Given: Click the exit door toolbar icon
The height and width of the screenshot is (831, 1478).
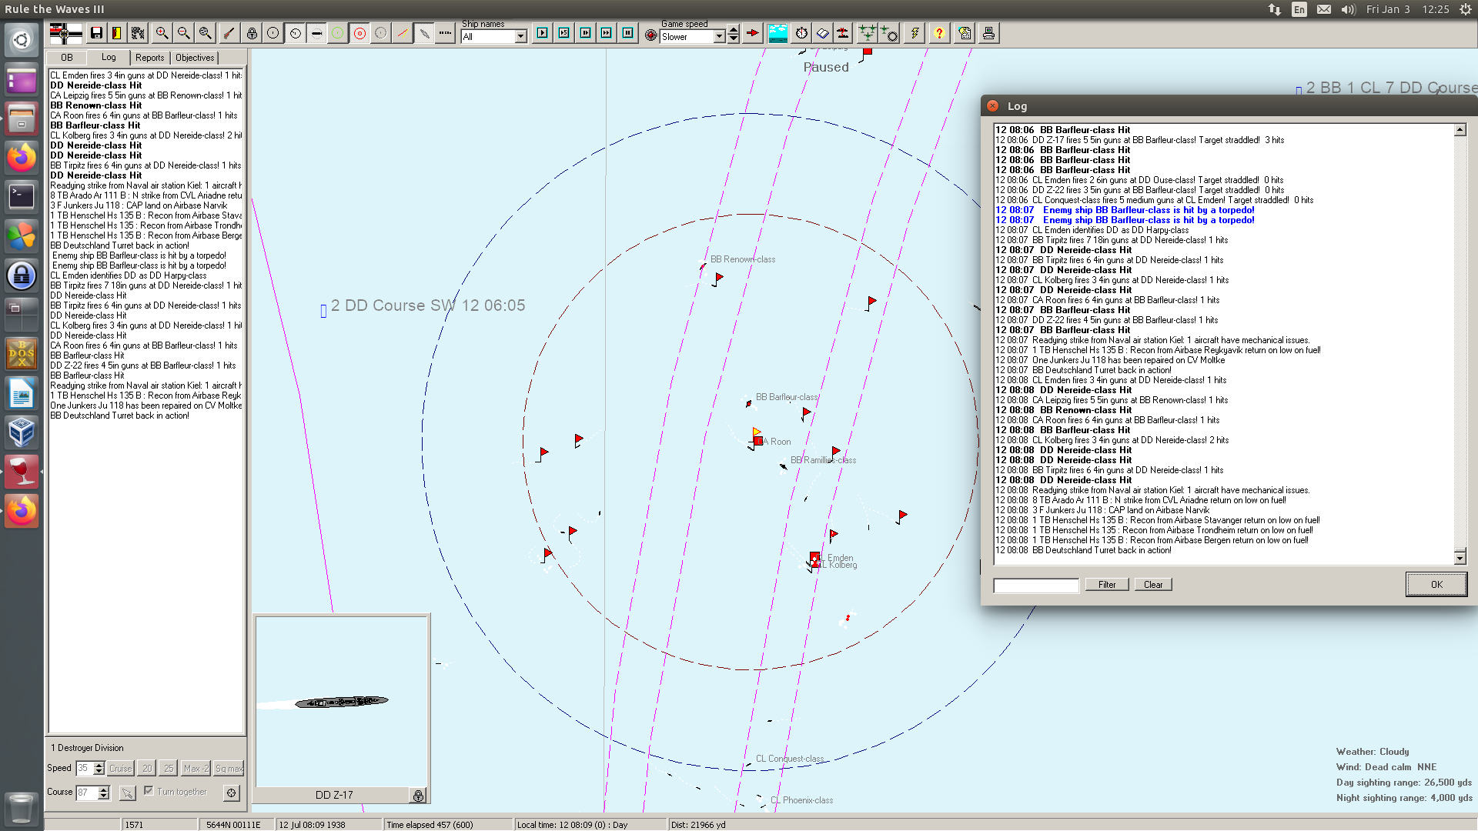Looking at the screenshot, I should (117, 33).
